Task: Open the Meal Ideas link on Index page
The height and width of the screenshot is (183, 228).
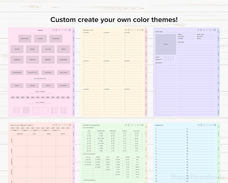Action: pyautogui.click(x=63, y=73)
